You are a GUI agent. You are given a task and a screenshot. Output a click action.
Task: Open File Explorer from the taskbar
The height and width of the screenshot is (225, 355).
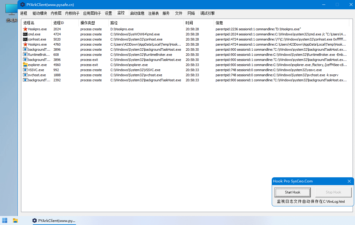point(15,220)
